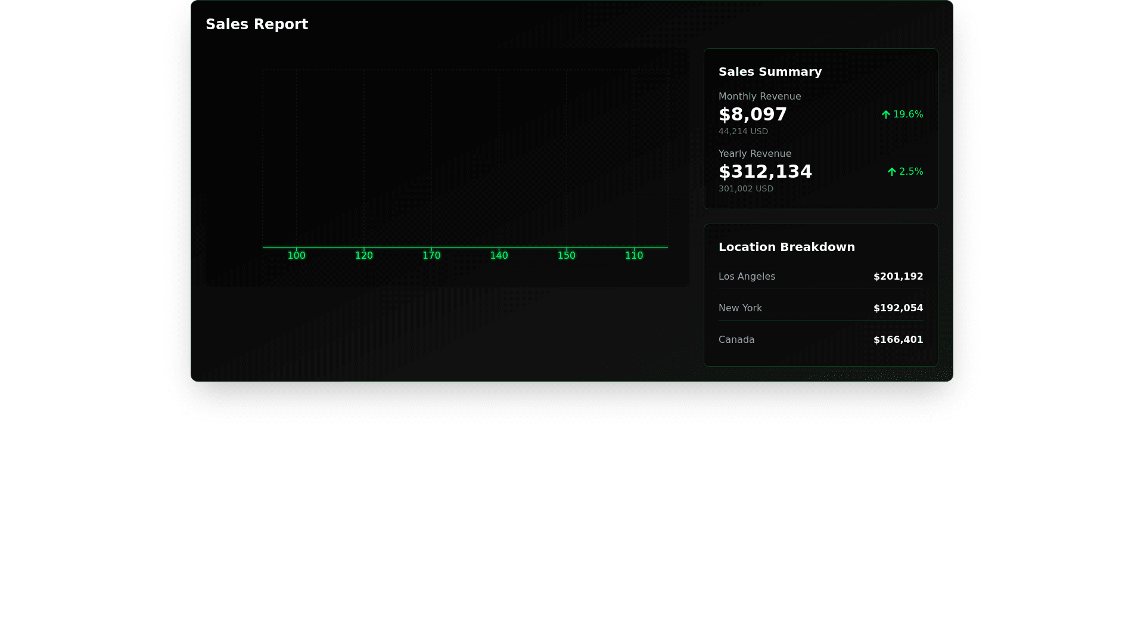Click the $201,192 Los Angeles amount
Screen dimensions: 1144x644
898,277
